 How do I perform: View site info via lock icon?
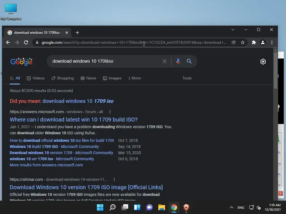(37, 42)
